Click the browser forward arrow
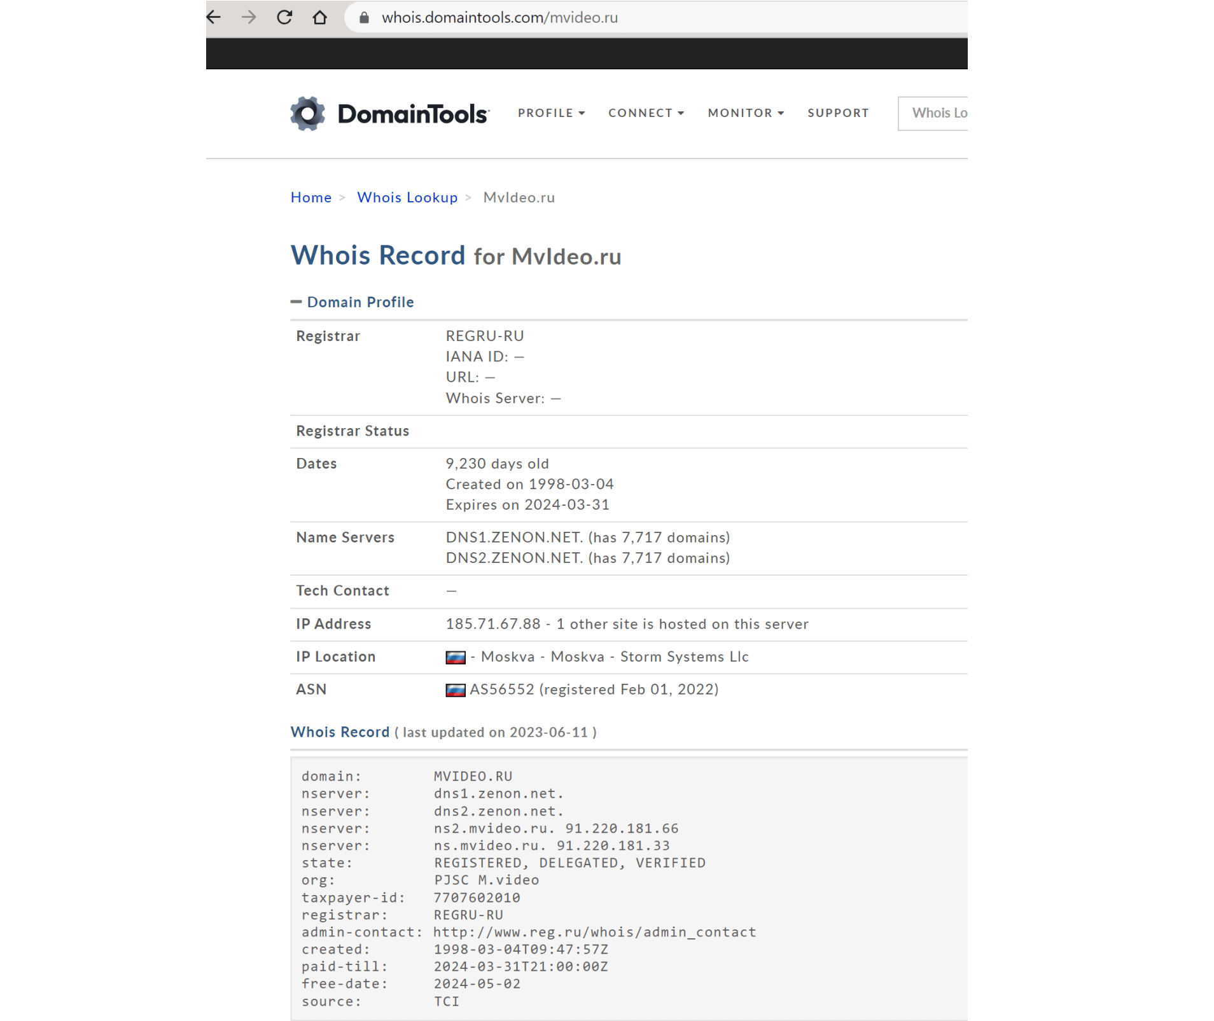Screen dimensions: 1214x1021 [x=249, y=17]
